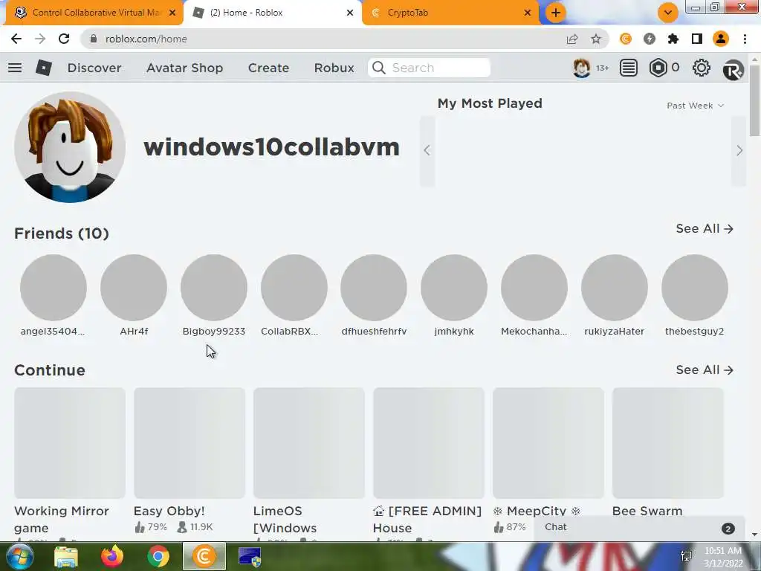This screenshot has width=761, height=571.
Task: Click See All next to Continue
Action: 705,370
